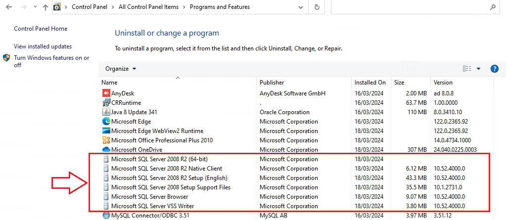Click the 35.5 MB size cell
This screenshot has width=506, height=220.
(x=416, y=187)
